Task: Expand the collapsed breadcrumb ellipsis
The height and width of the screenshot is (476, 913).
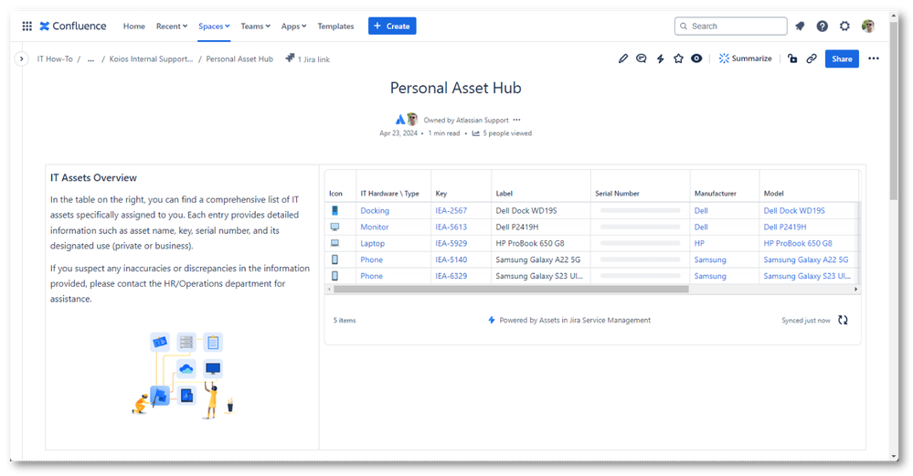Action: (x=90, y=58)
